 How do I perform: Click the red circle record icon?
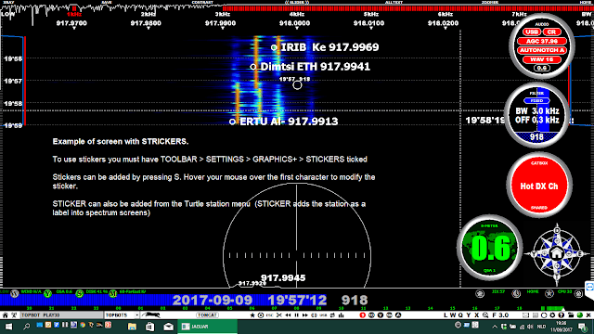[363, 315]
